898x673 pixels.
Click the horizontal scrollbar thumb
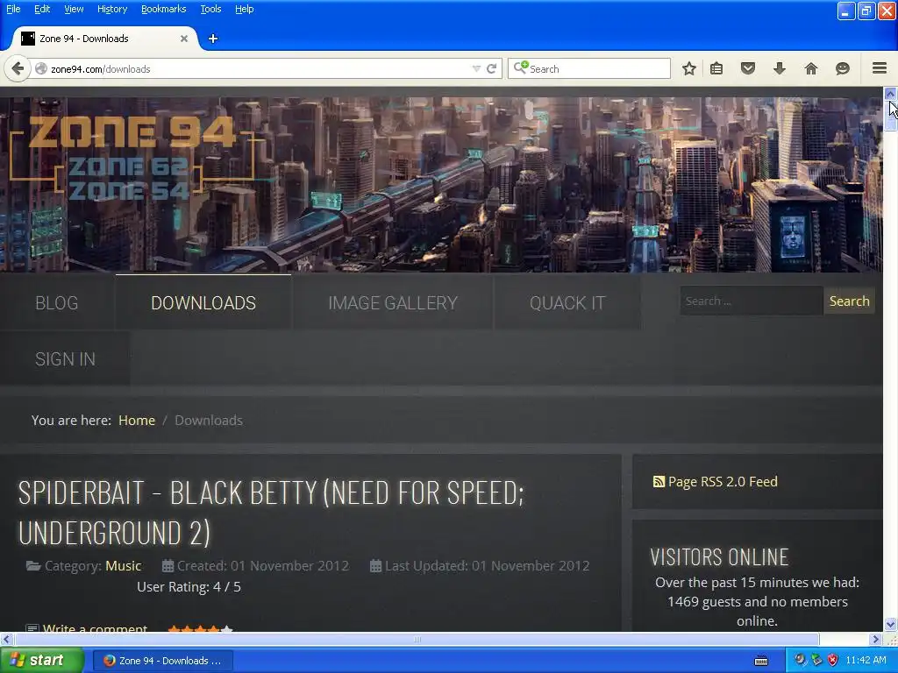pyautogui.click(x=417, y=639)
